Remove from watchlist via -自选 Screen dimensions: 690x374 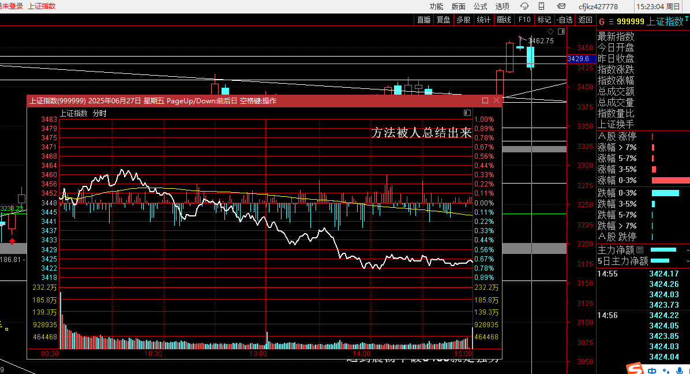coord(565,20)
